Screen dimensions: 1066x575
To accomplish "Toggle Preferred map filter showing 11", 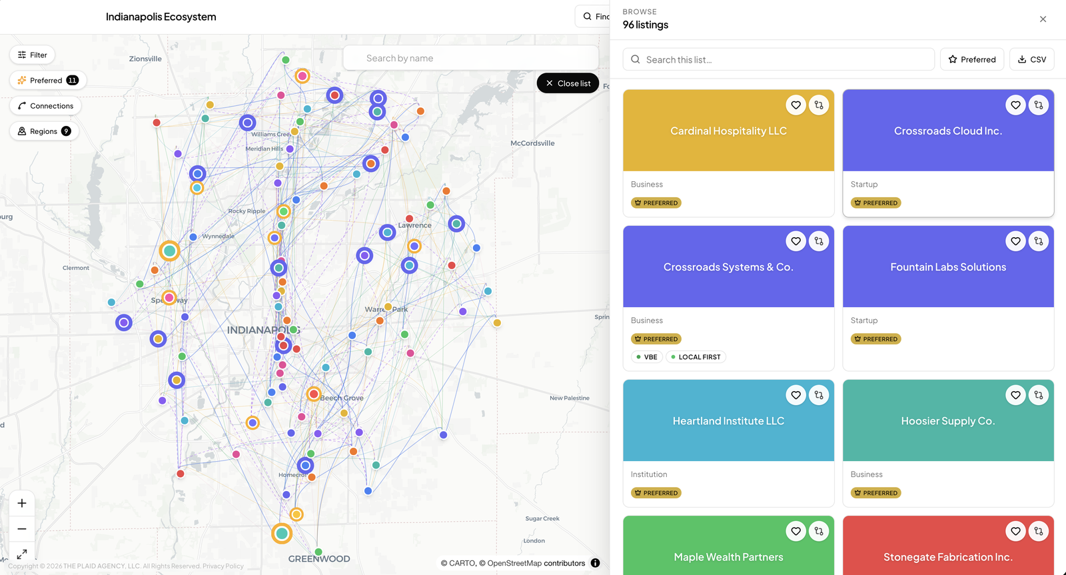I will pyautogui.click(x=48, y=81).
